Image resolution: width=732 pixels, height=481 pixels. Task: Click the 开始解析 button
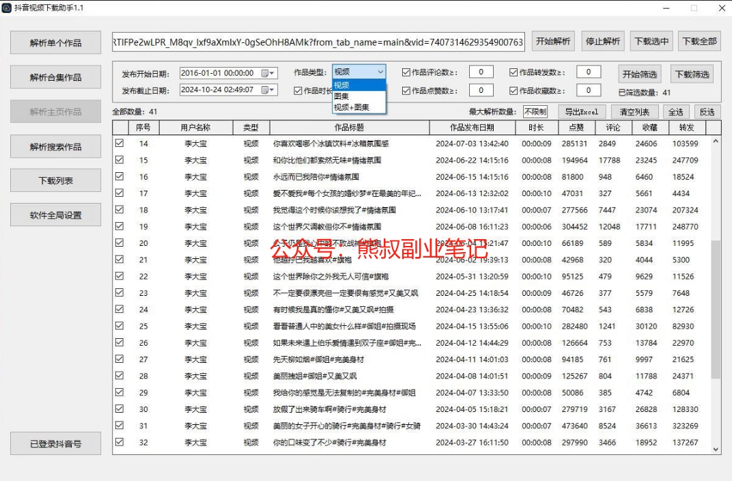pyautogui.click(x=553, y=41)
